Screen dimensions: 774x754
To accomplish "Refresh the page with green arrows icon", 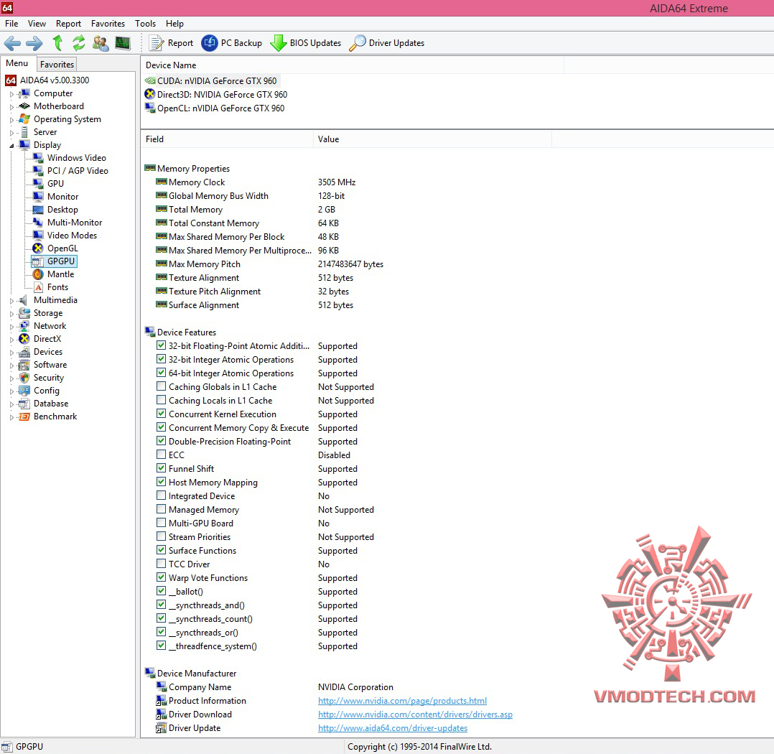I will coord(78,44).
